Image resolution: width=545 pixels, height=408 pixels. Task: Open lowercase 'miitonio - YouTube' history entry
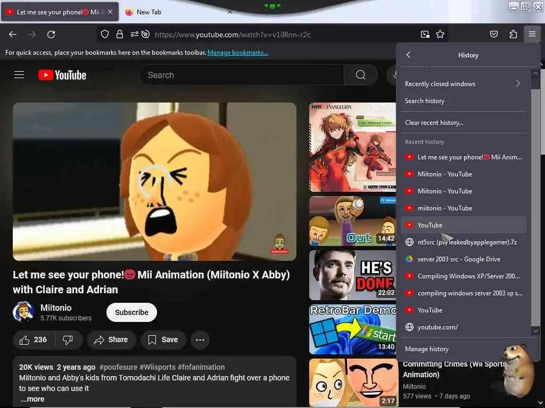point(464,208)
